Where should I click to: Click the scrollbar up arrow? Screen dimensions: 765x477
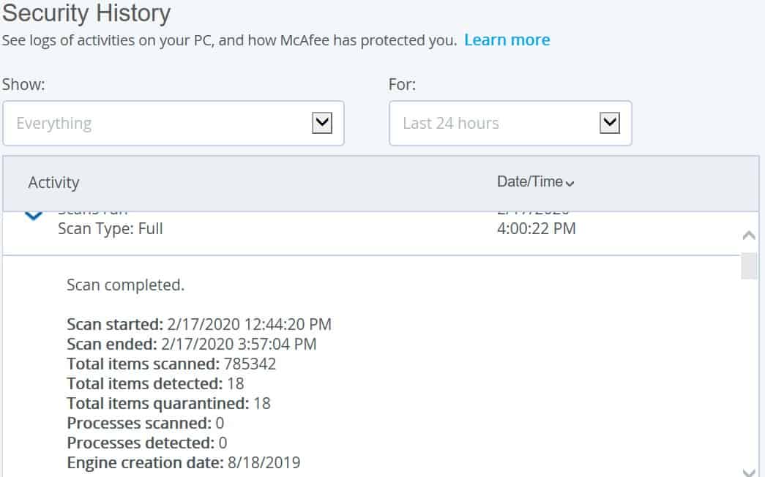pyautogui.click(x=749, y=236)
